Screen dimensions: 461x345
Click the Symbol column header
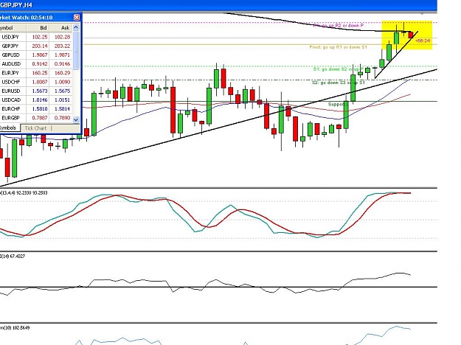[x=13, y=28]
